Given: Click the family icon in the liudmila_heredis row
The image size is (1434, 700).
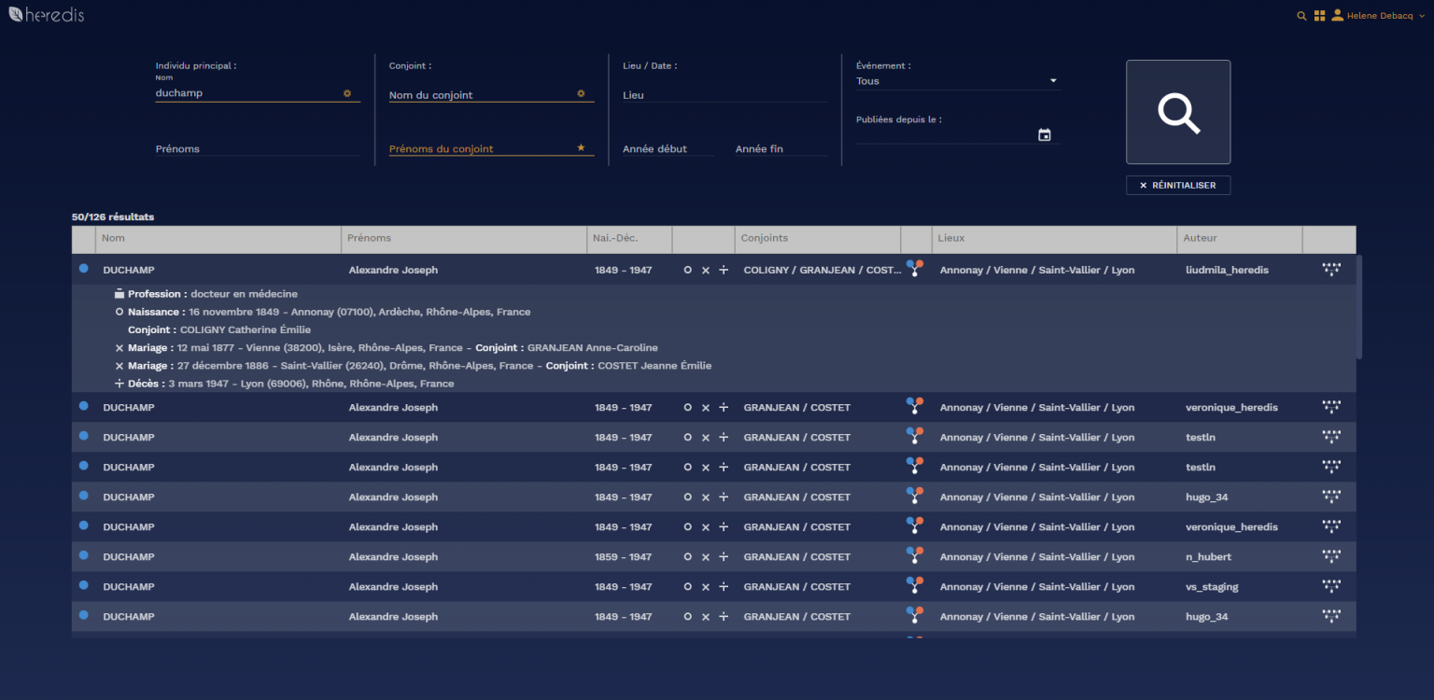Looking at the screenshot, I should click(x=914, y=269).
